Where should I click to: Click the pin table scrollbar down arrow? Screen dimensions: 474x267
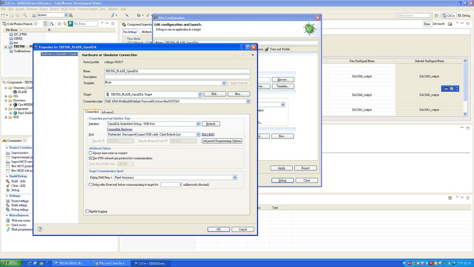465,114
